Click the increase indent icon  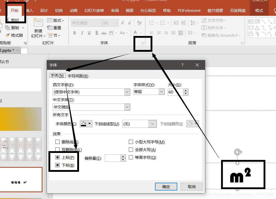[183, 23]
